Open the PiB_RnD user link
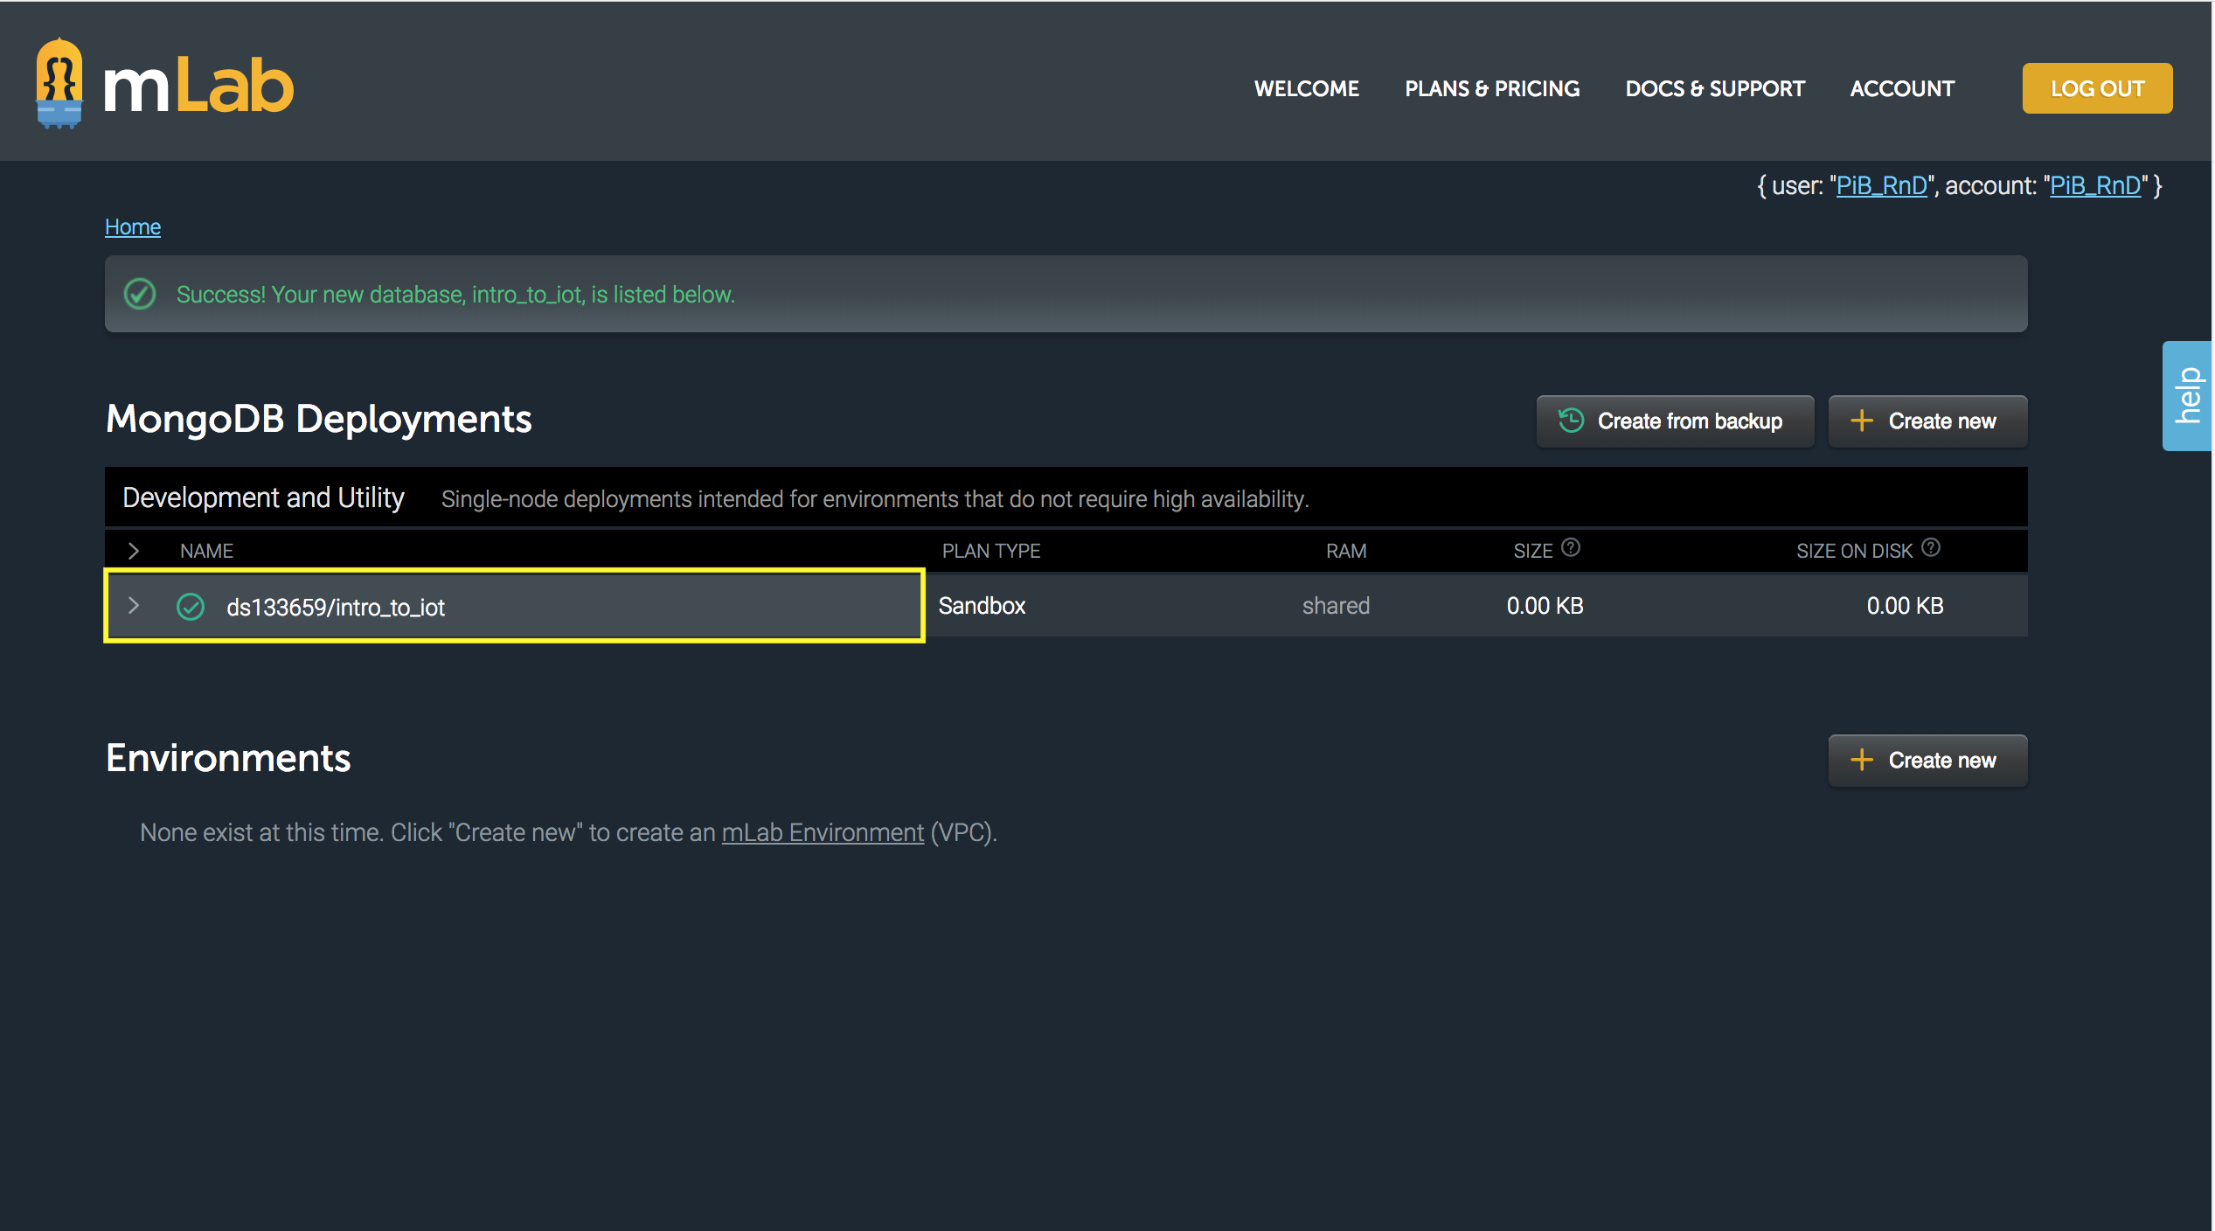This screenshot has height=1231, width=2215. [1881, 186]
